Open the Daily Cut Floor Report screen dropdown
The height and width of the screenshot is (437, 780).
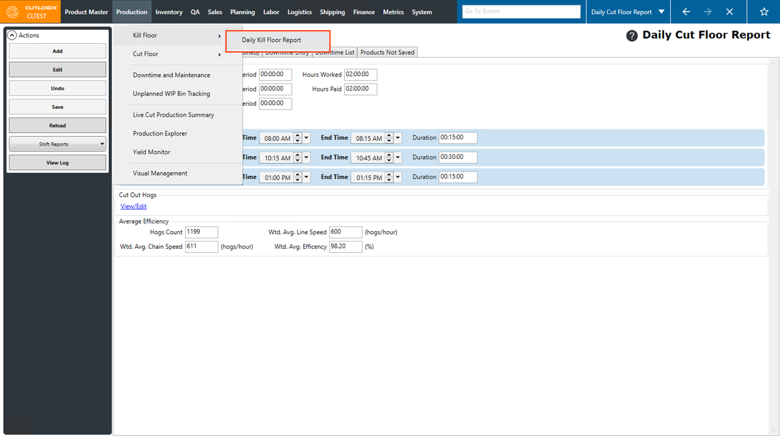[x=661, y=11]
